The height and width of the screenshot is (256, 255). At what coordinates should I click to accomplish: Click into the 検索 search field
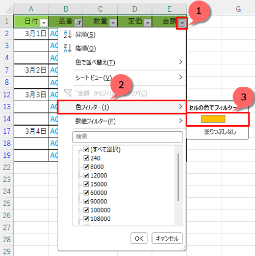[127, 137]
